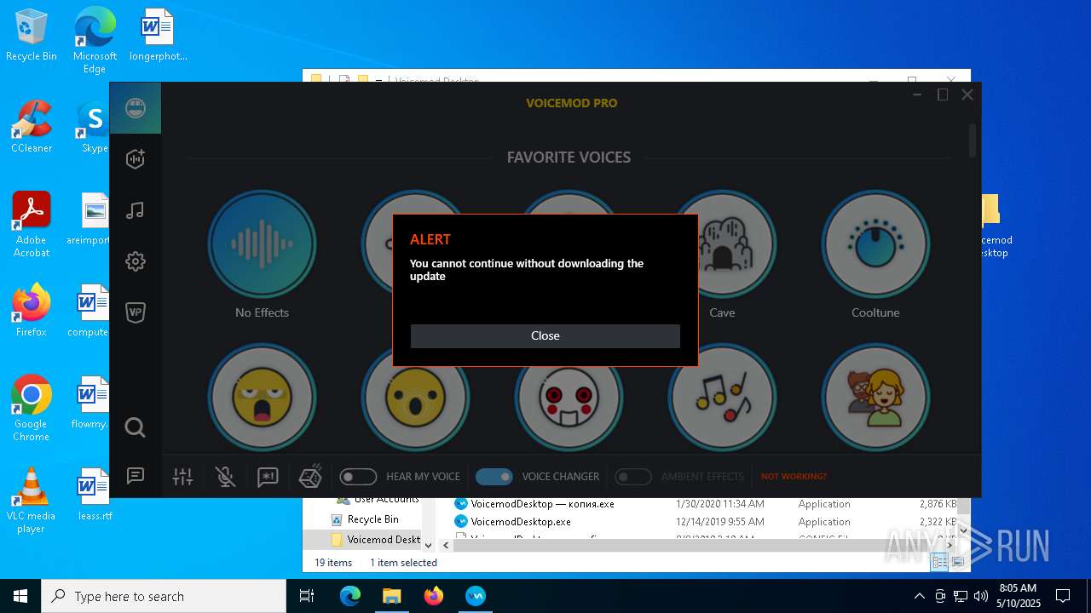
Task: Open the chat feedback icon in sidebar
Action: tap(136, 476)
